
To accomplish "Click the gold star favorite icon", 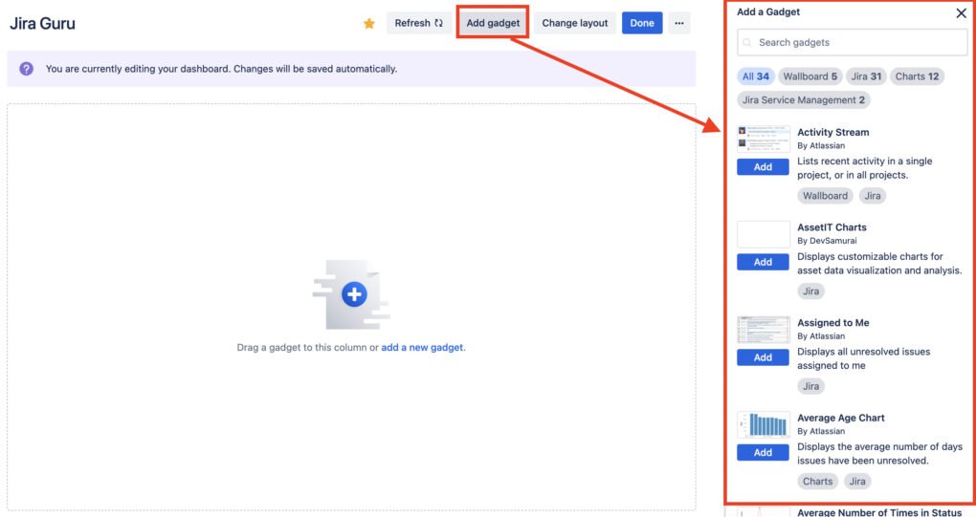I will [369, 24].
